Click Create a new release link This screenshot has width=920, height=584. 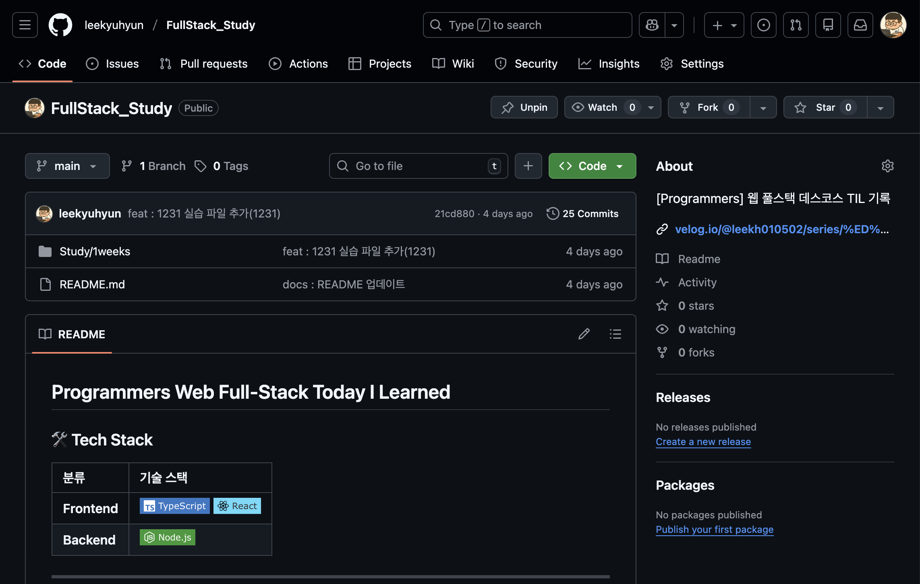point(703,441)
